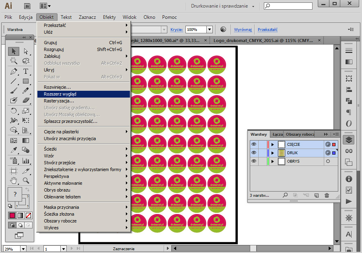The height and width of the screenshot is (253, 362).
Task: Open the Efekty menu
Action: click(109, 17)
